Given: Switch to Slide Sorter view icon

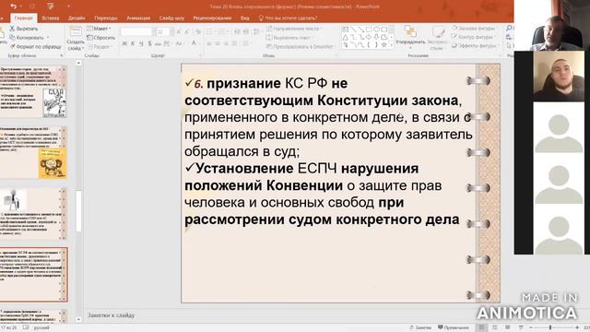Looking at the screenshot, I should 495,327.
